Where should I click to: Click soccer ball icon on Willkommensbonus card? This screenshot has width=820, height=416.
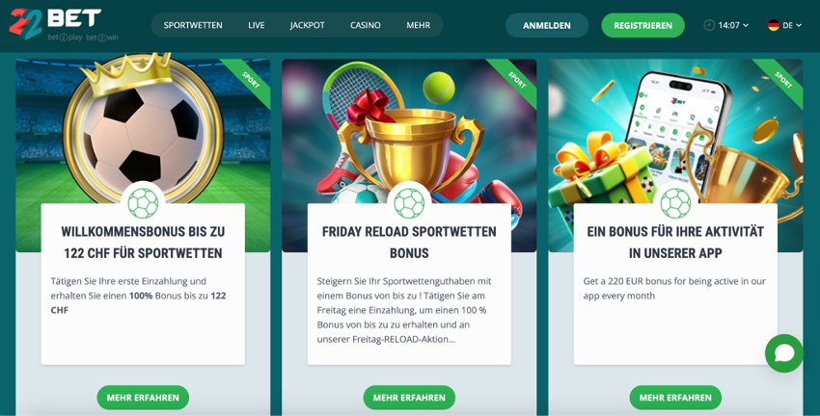(143, 203)
